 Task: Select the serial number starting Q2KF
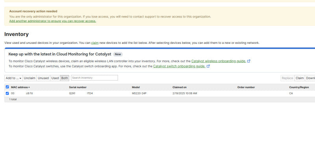[81, 94]
